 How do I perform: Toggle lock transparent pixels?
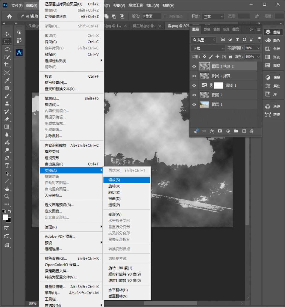point(204,57)
